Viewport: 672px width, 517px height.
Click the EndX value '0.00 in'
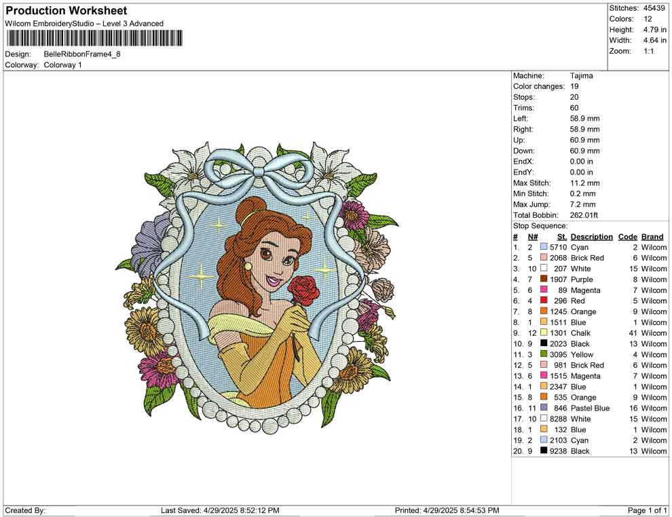(x=582, y=161)
